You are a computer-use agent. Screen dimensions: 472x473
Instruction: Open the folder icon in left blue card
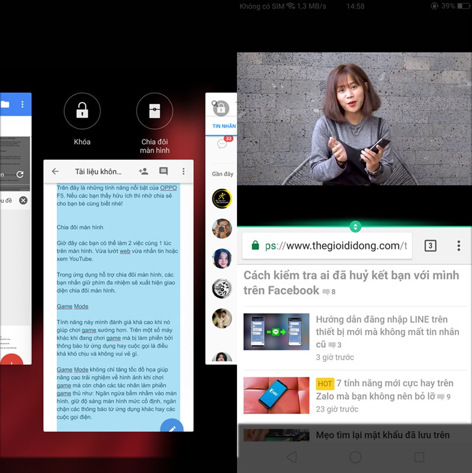[5, 105]
